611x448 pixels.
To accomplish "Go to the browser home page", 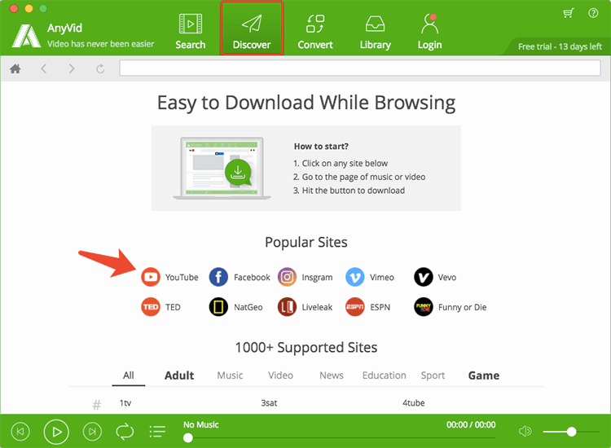I will (15, 69).
